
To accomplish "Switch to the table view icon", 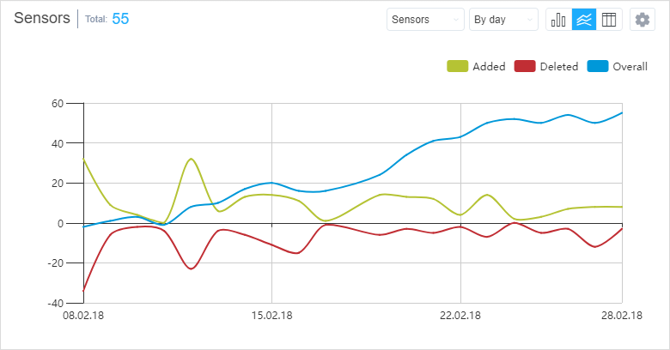I will [x=609, y=20].
